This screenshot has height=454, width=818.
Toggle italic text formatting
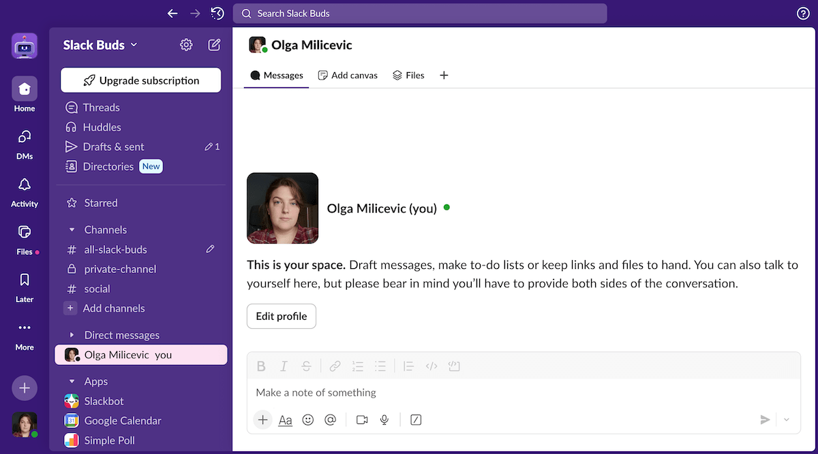(x=284, y=366)
